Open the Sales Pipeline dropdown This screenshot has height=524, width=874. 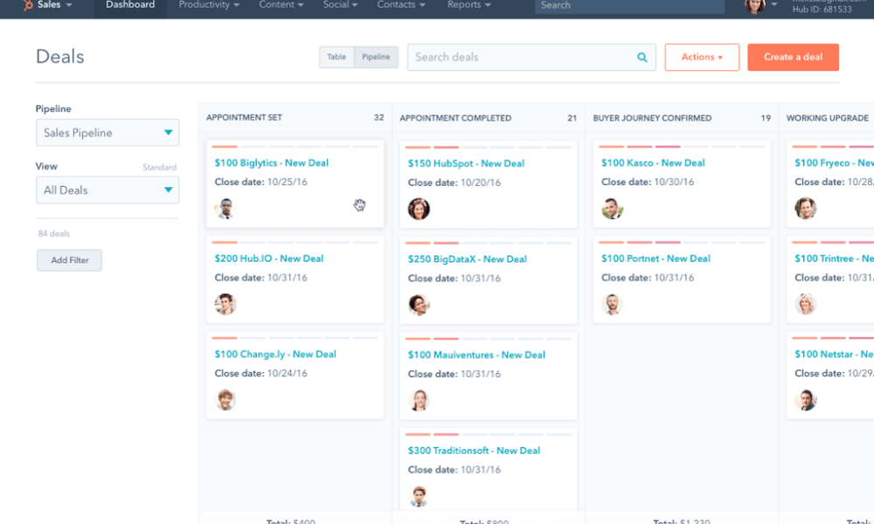click(x=108, y=133)
